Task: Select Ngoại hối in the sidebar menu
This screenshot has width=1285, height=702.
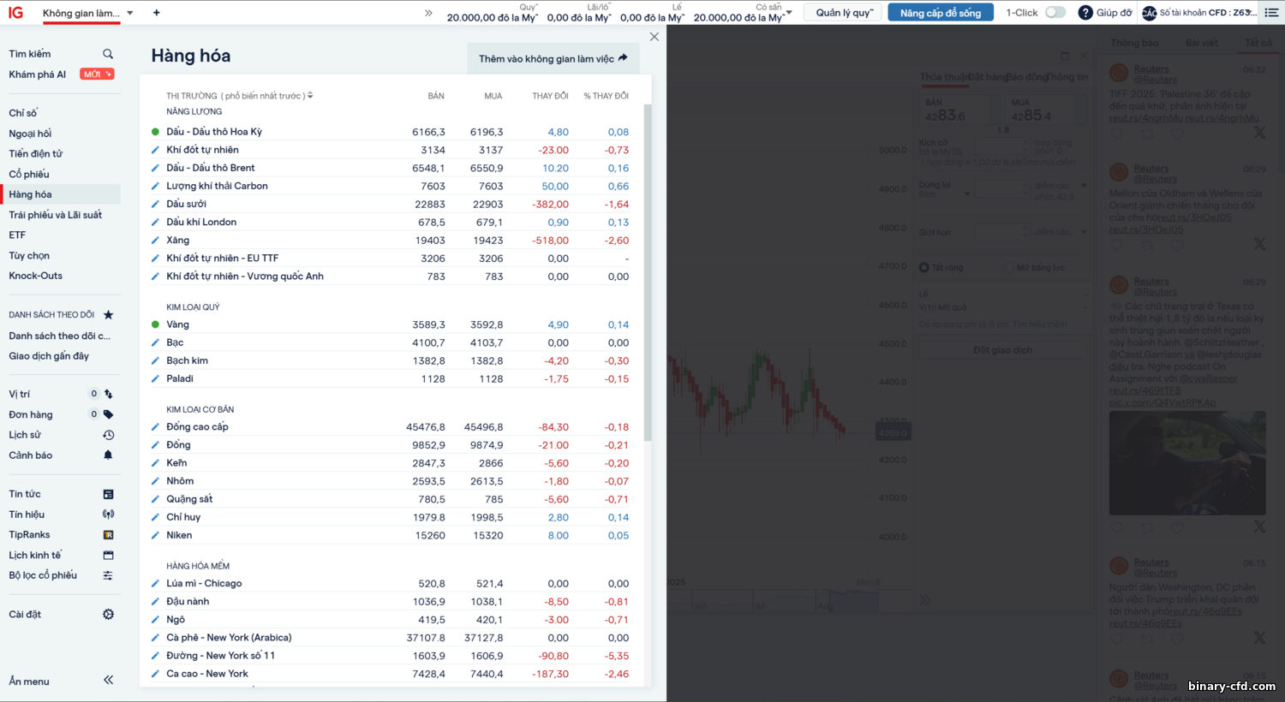Action: [30, 134]
